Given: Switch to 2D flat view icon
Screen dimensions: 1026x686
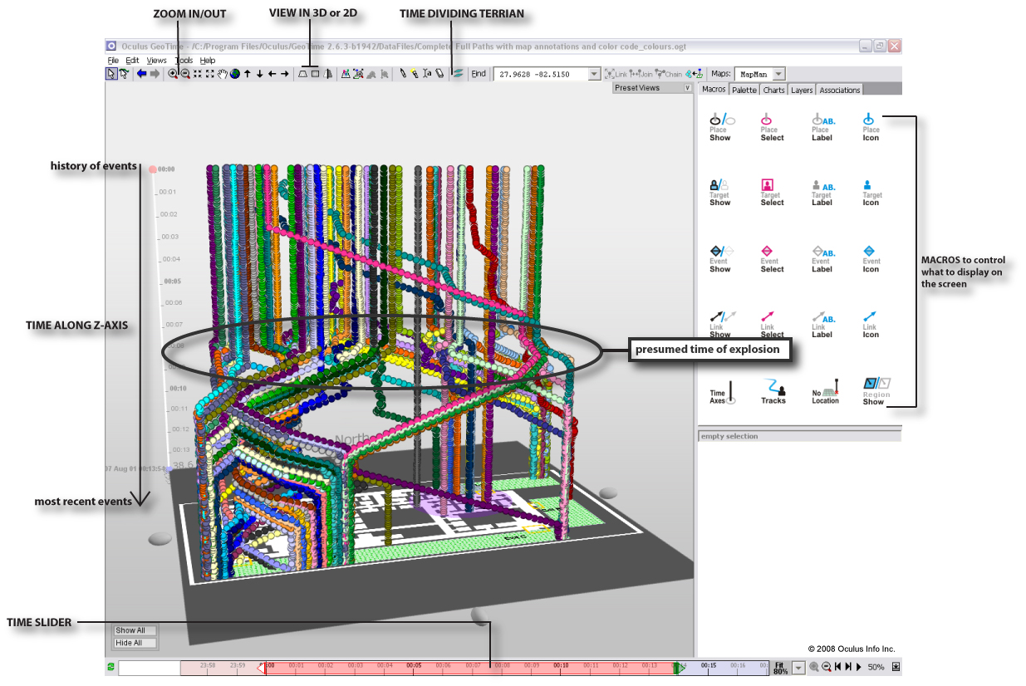Looking at the screenshot, I should pyautogui.click(x=315, y=73).
